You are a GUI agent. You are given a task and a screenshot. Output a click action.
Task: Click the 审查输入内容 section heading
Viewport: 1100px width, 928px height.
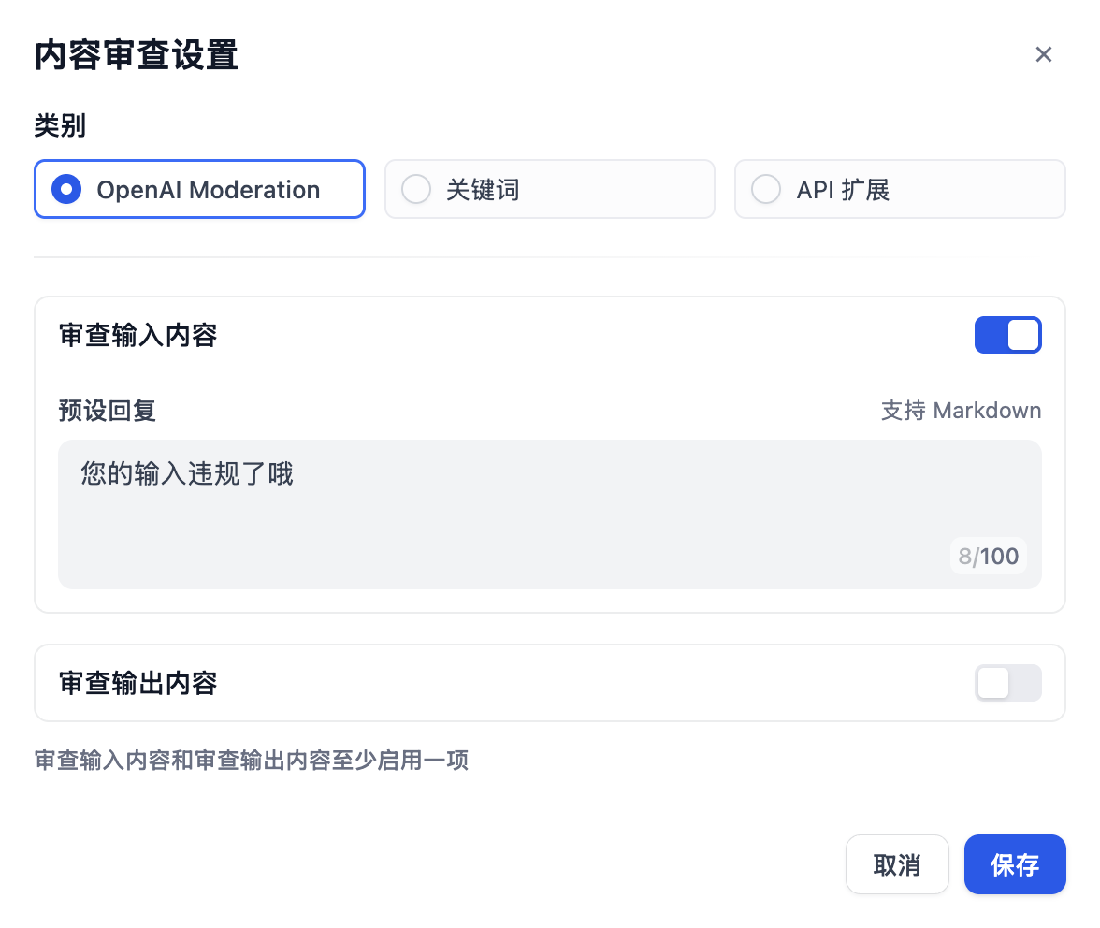point(137,335)
